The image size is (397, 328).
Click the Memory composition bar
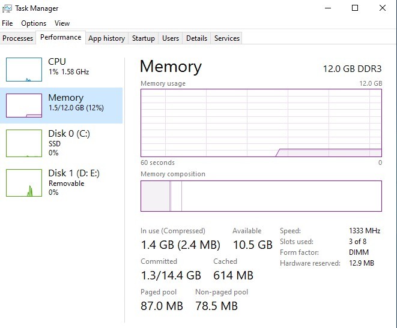coord(261,196)
